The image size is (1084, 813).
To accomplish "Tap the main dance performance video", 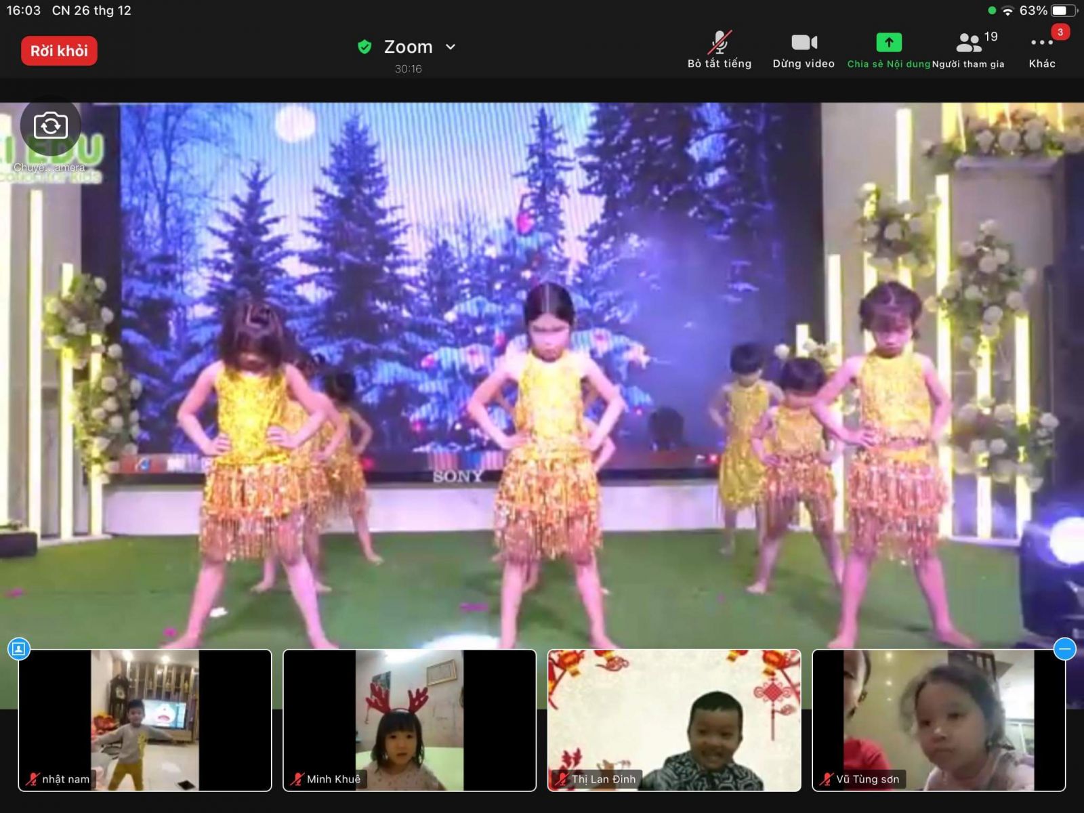I will [x=542, y=373].
